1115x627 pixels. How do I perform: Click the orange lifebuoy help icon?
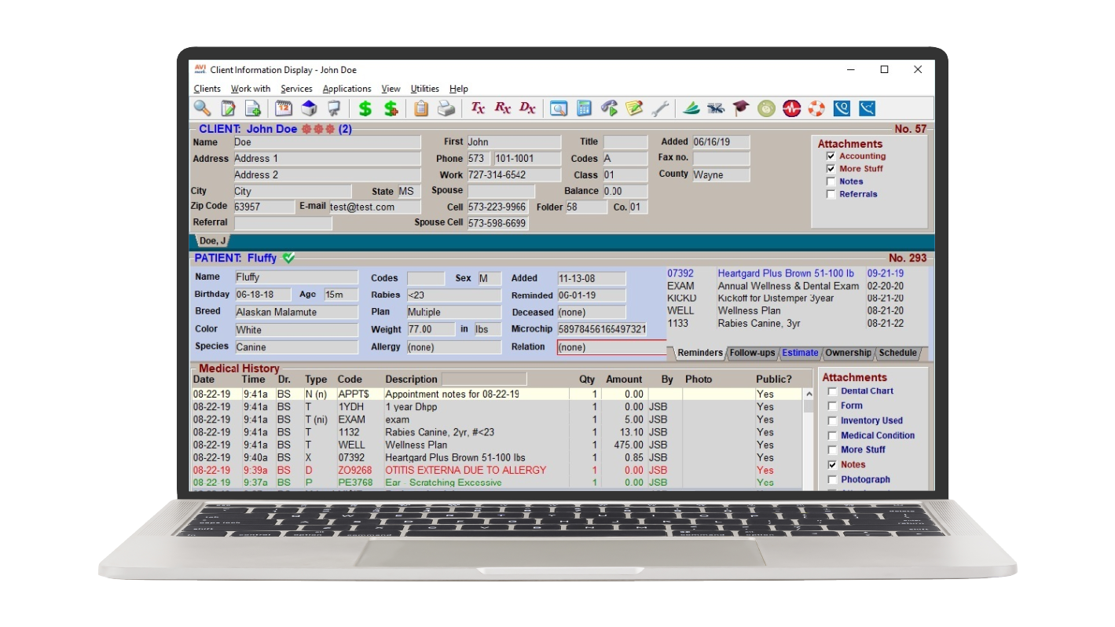[x=816, y=108]
